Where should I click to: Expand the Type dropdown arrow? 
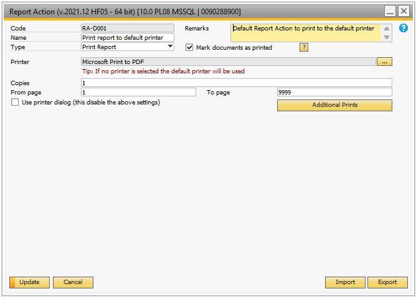point(171,47)
